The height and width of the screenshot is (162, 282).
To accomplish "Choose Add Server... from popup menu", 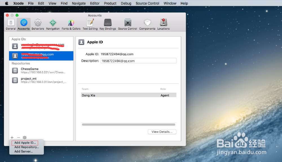I will coord(23,151).
